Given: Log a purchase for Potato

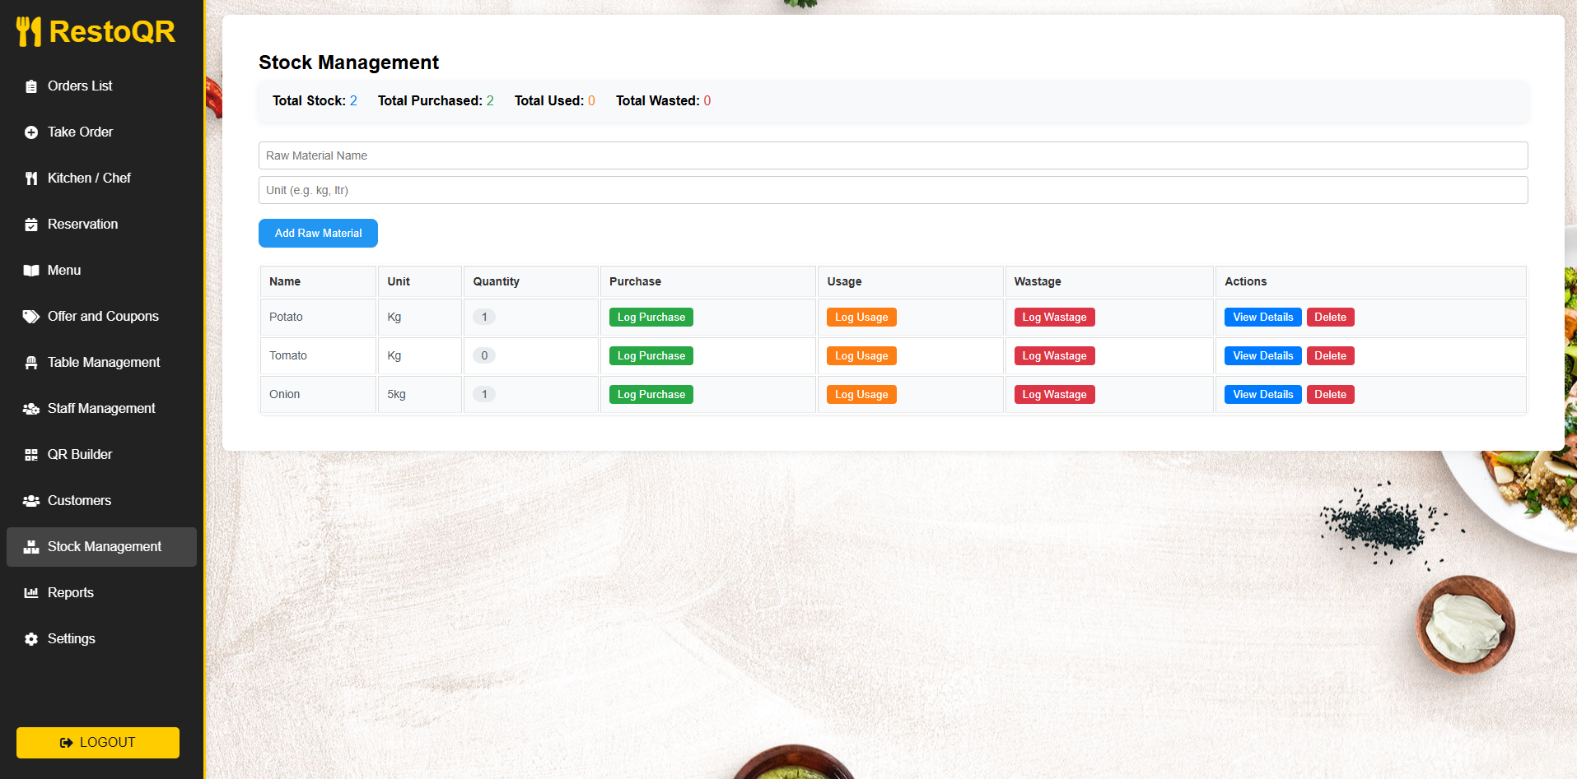Looking at the screenshot, I should click(651, 318).
